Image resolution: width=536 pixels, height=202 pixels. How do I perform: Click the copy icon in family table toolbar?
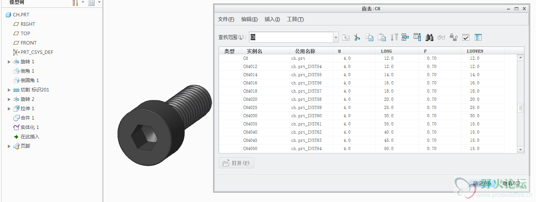[369, 37]
